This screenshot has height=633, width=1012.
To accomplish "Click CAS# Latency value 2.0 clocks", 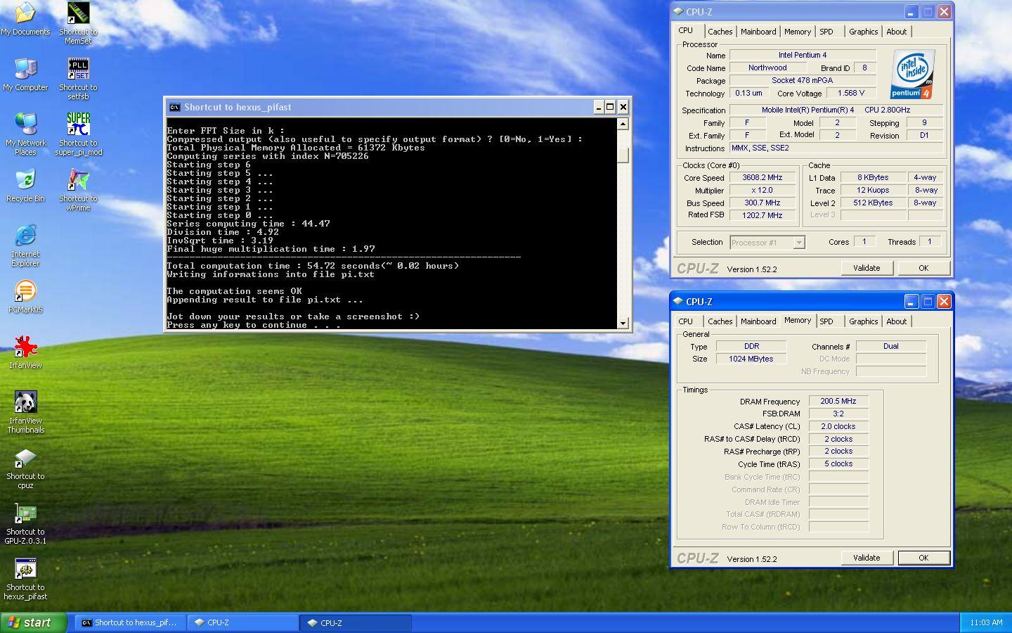I will pyautogui.click(x=838, y=426).
